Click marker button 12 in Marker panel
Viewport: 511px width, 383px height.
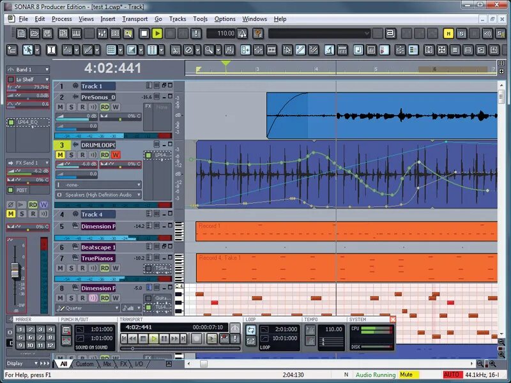pos(50,345)
